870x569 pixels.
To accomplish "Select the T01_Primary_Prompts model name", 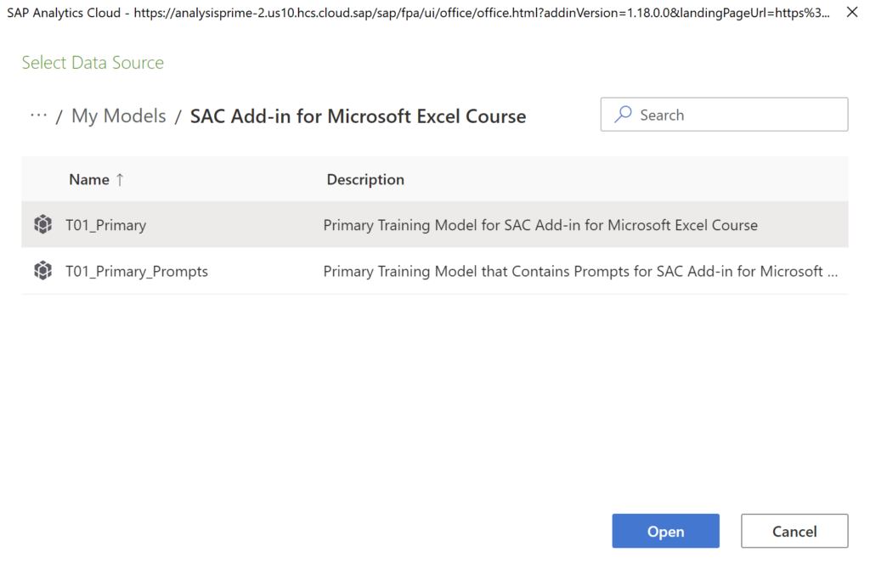I will click(137, 271).
